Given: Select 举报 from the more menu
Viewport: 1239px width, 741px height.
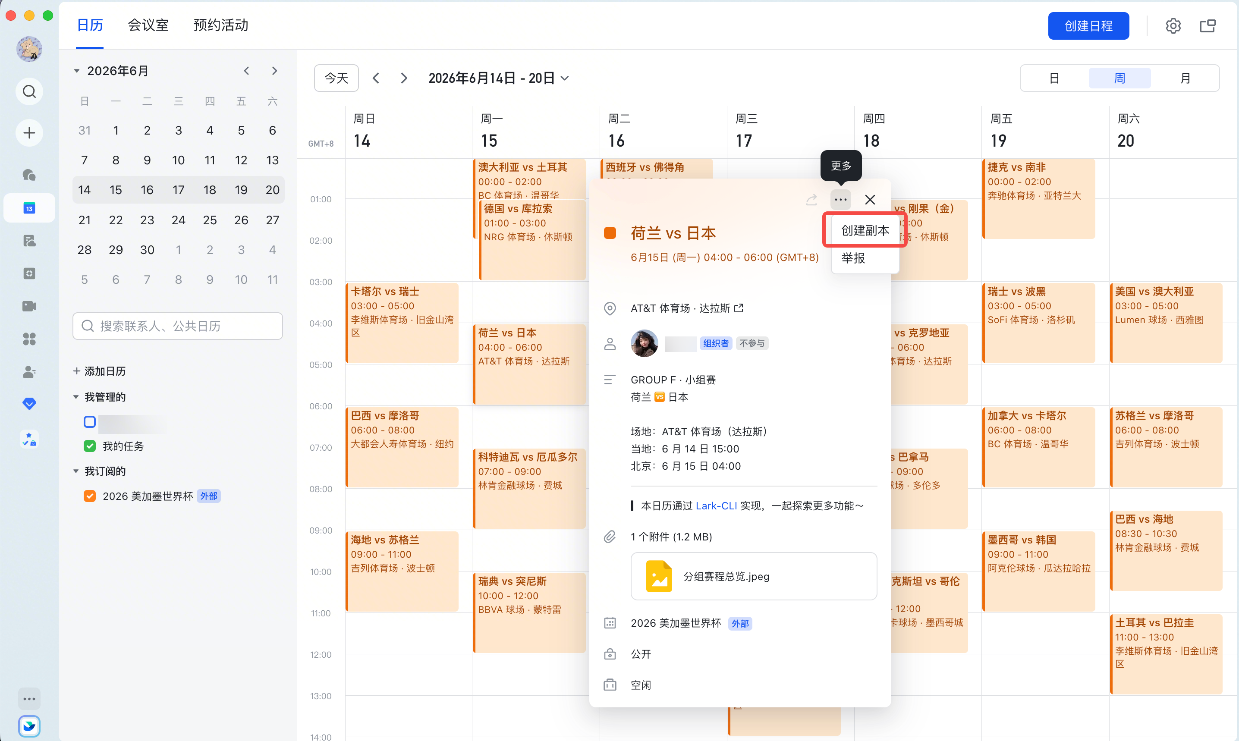Looking at the screenshot, I should 865,258.
